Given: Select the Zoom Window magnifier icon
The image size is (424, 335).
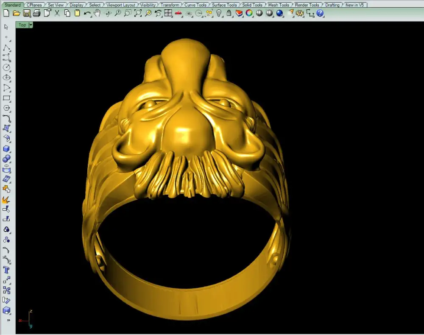Looking at the screenshot, I should click(x=128, y=13).
